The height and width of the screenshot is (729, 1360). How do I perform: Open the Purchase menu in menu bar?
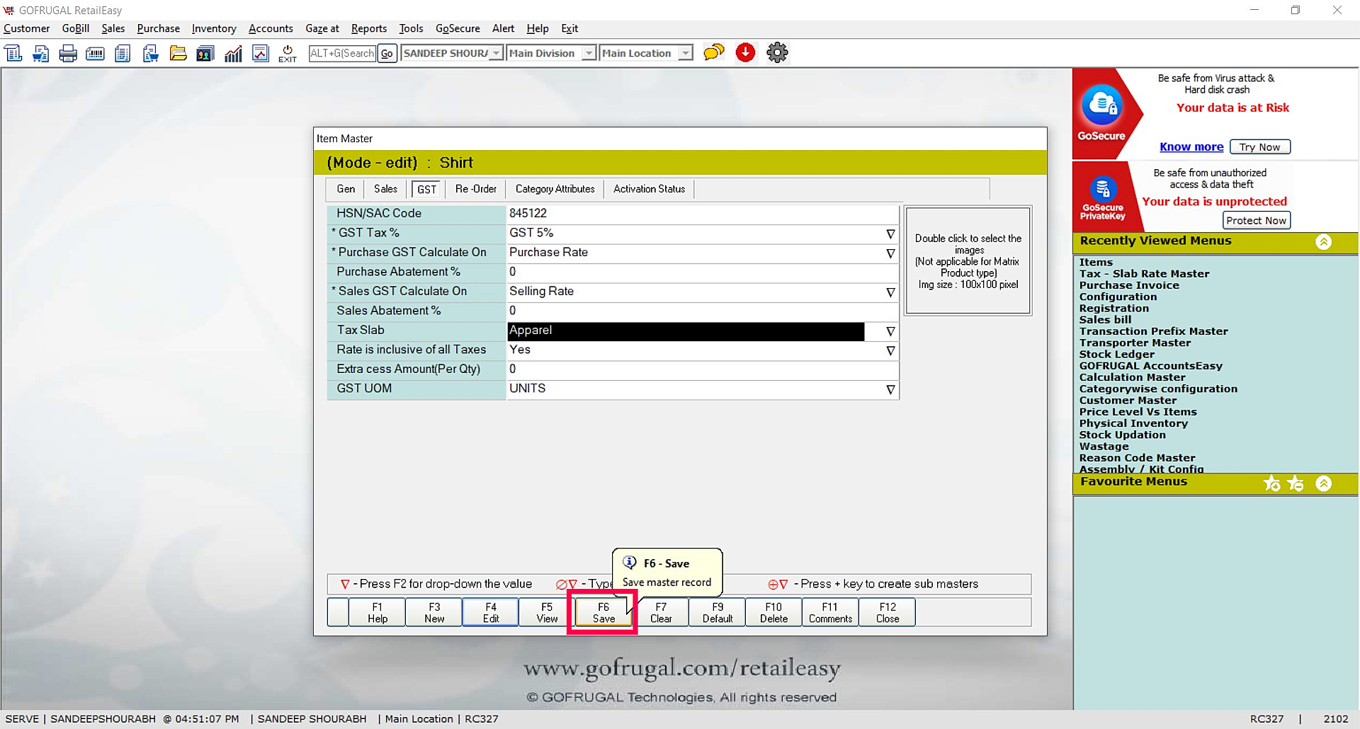point(158,28)
